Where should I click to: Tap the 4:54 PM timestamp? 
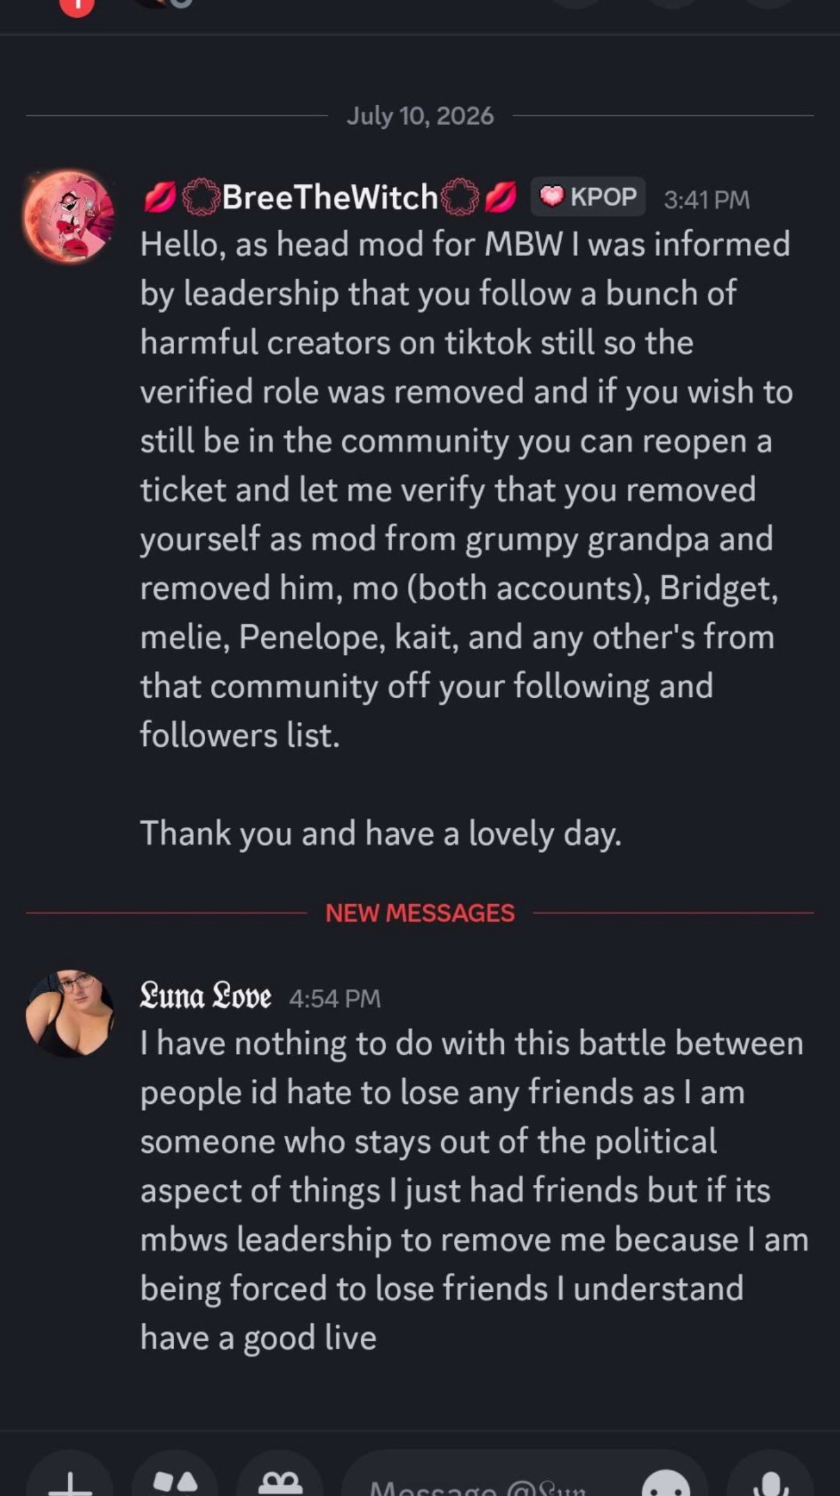pyautogui.click(x=335, y=998)
